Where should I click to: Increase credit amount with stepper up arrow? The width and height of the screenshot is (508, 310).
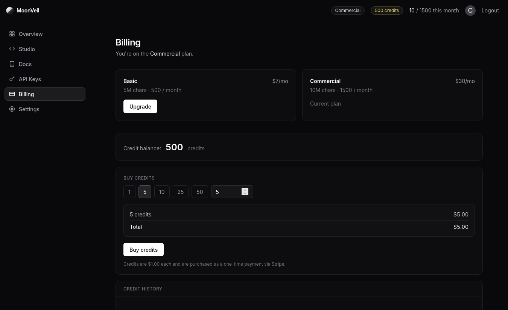click(x=245, y=190)
